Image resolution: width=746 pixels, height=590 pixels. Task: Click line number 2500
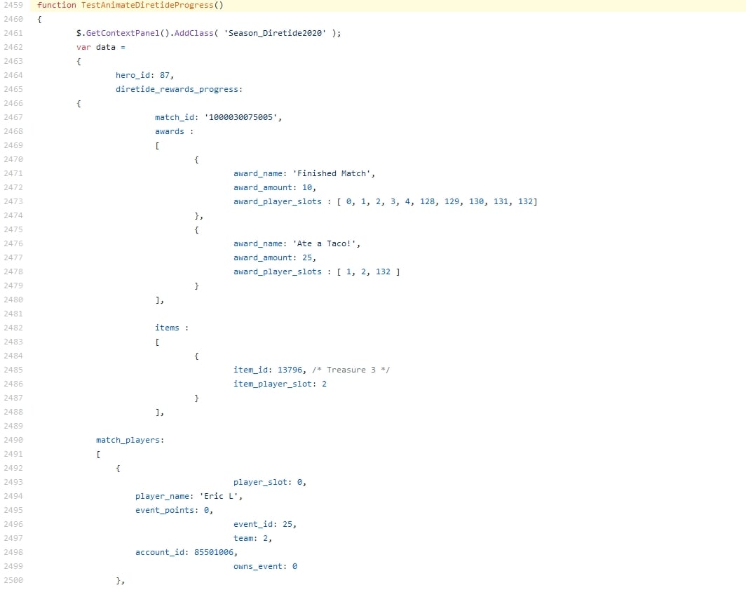coord(13,580)
